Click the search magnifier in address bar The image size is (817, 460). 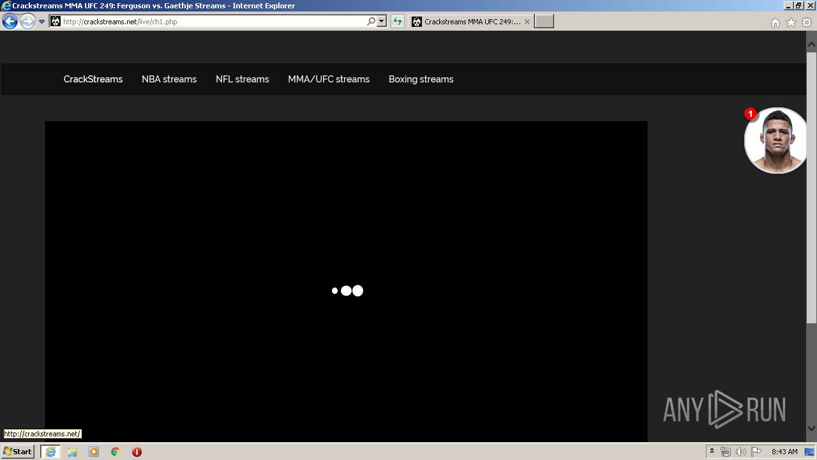pos(371,22)
